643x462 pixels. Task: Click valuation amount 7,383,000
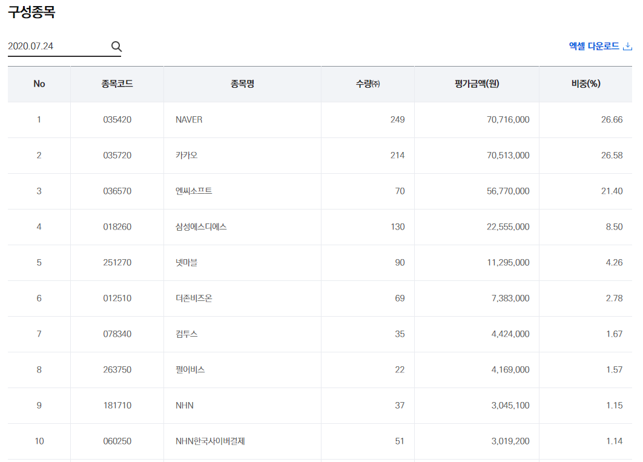click(x=510, y=298)
